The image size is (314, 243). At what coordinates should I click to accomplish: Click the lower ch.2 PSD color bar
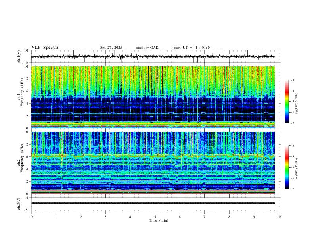tap(287, 167)
